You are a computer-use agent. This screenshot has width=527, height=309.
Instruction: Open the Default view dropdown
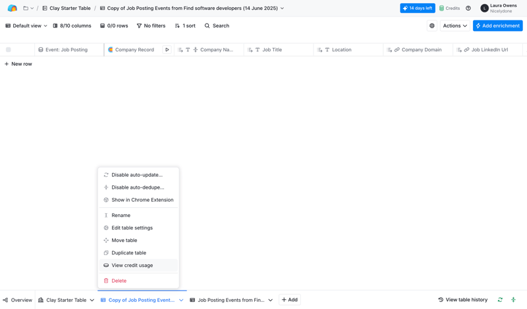pos(26,26)
